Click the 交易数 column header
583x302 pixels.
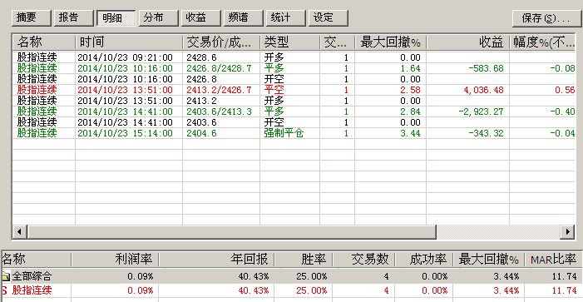(x=364, y=260)
